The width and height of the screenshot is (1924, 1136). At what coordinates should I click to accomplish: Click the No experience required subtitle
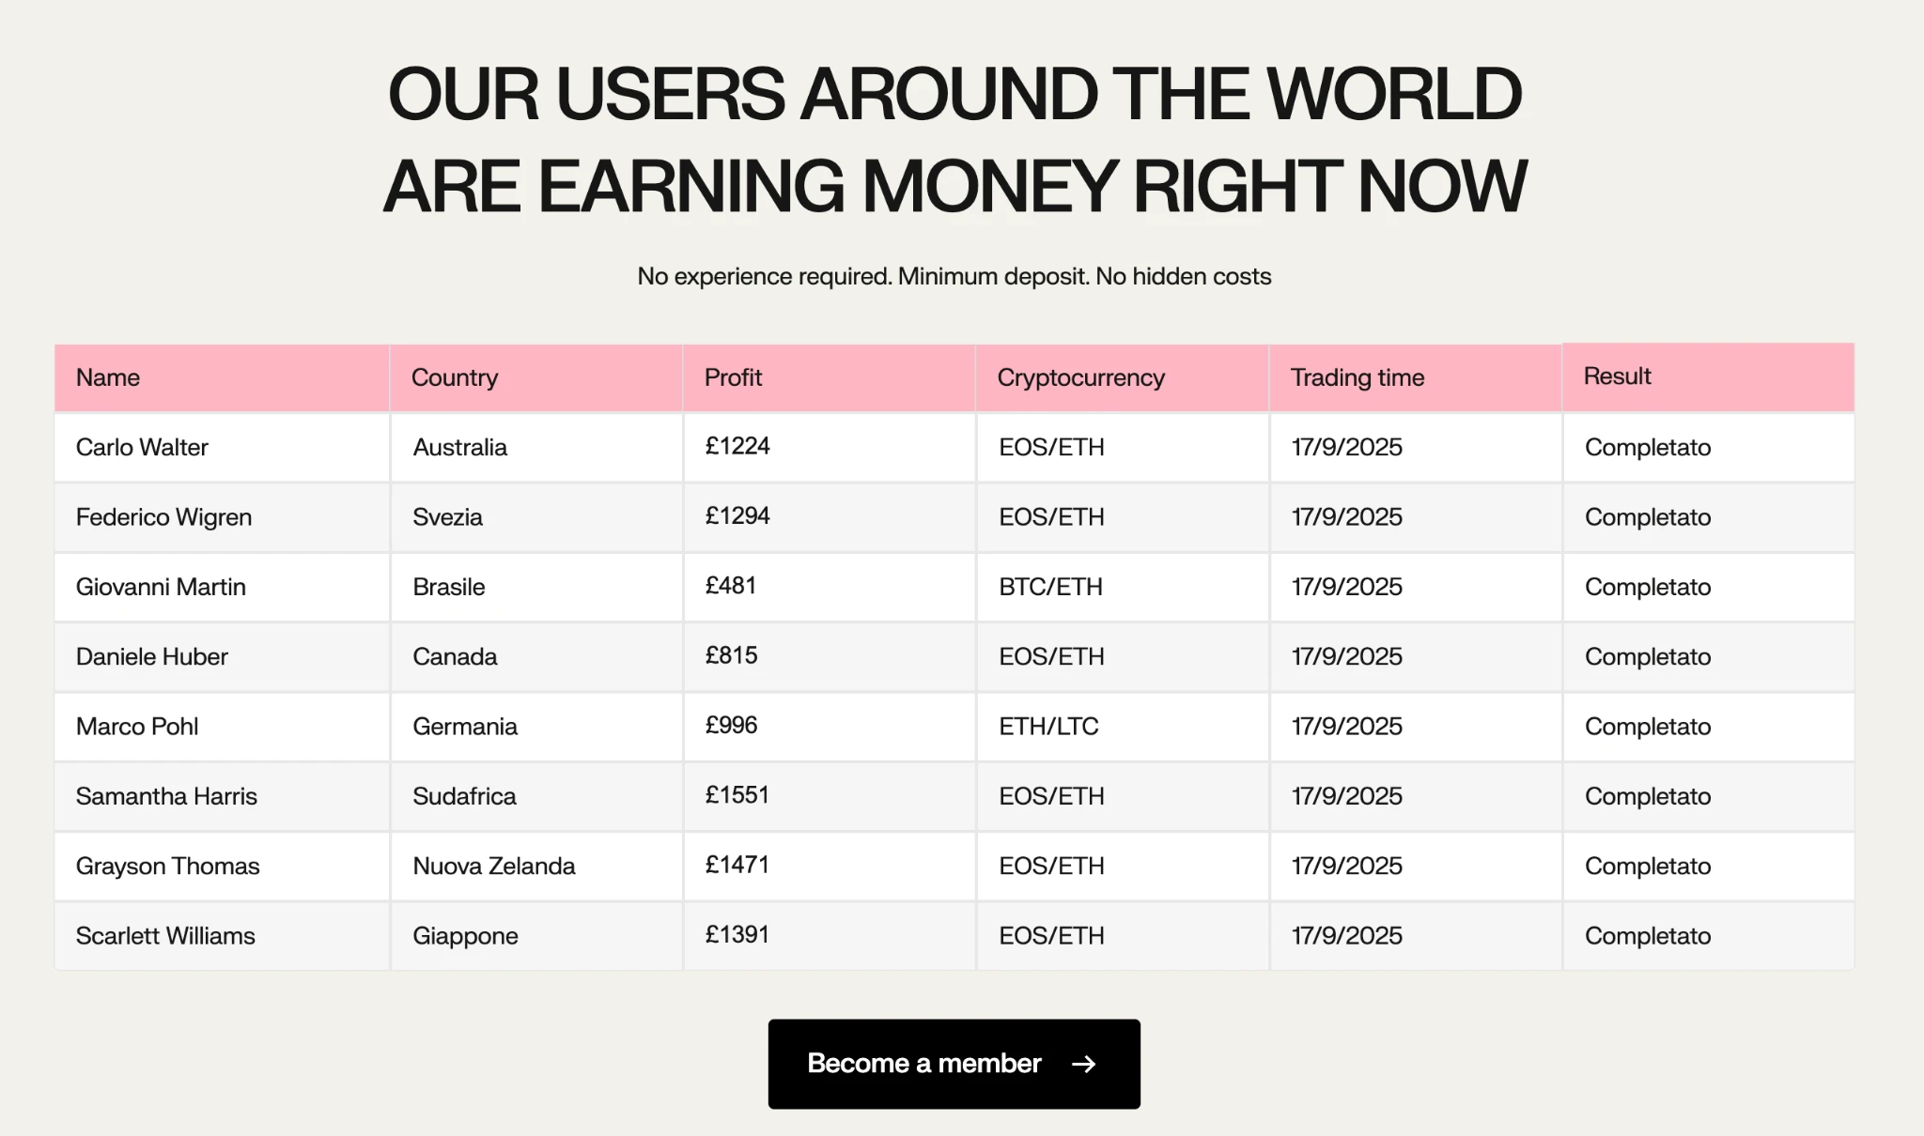954,276
